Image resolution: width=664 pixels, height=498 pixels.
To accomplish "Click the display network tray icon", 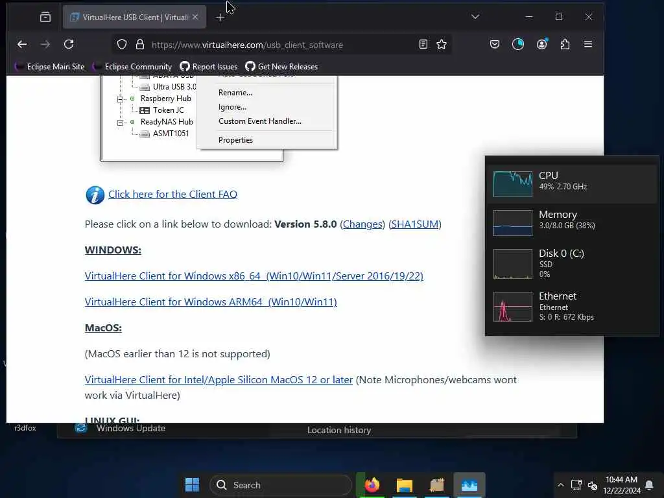I will [576, 485].
